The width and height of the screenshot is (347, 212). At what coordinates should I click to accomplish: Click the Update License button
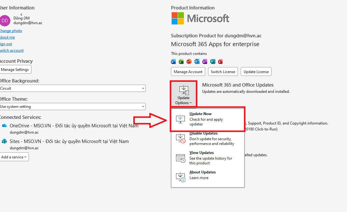tap(256, 72)
